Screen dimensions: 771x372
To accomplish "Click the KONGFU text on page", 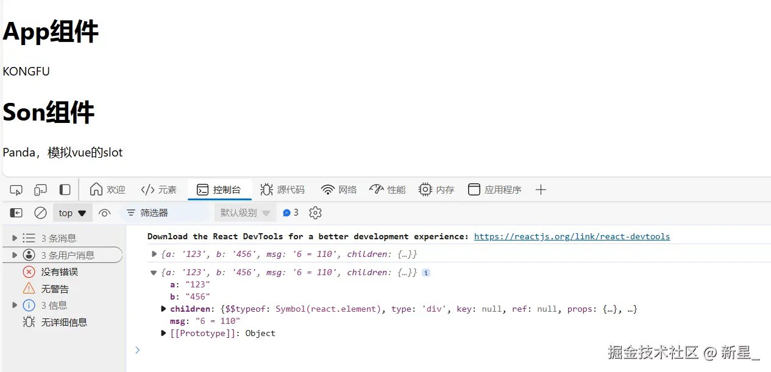I will pyautogui.click(x=26, y=71).
